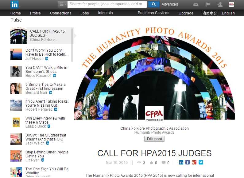Open the notifications flag icon
The width and height of the screenshot is (244, 178).
point(207,4)
